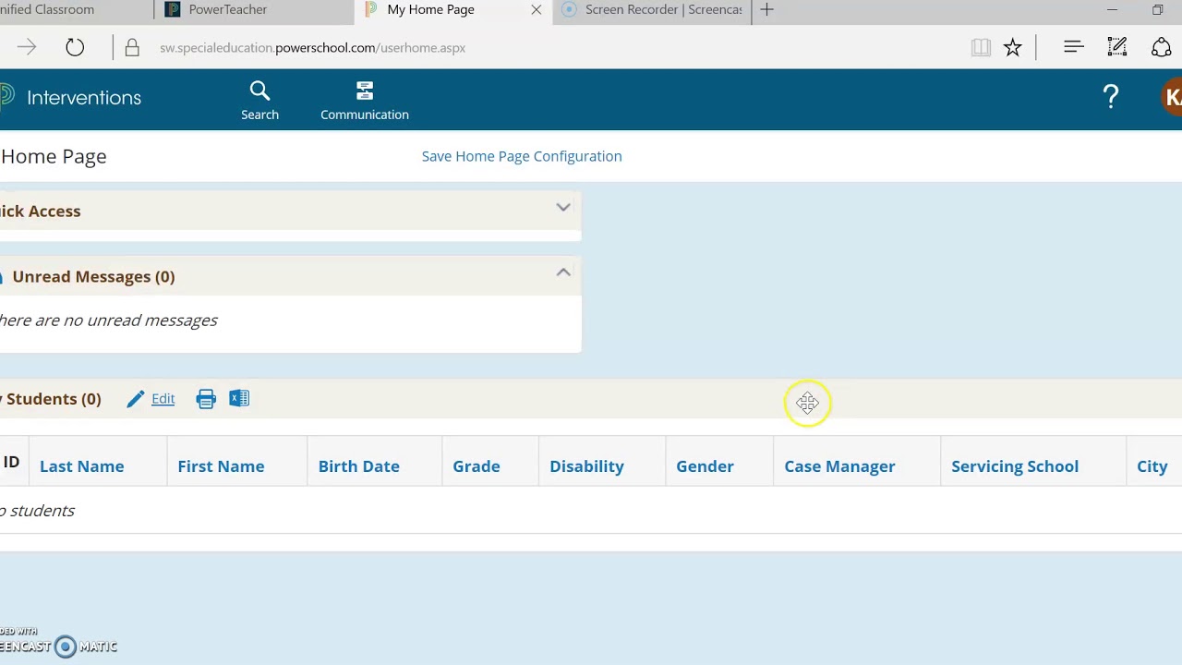Collapse the Unread Messages panel
The height and width of the screenshot is (665, 1182).
point(563,272)
